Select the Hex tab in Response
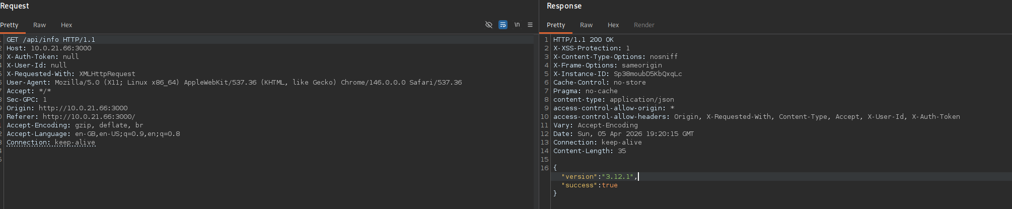1012x209 pixels. 613,25
